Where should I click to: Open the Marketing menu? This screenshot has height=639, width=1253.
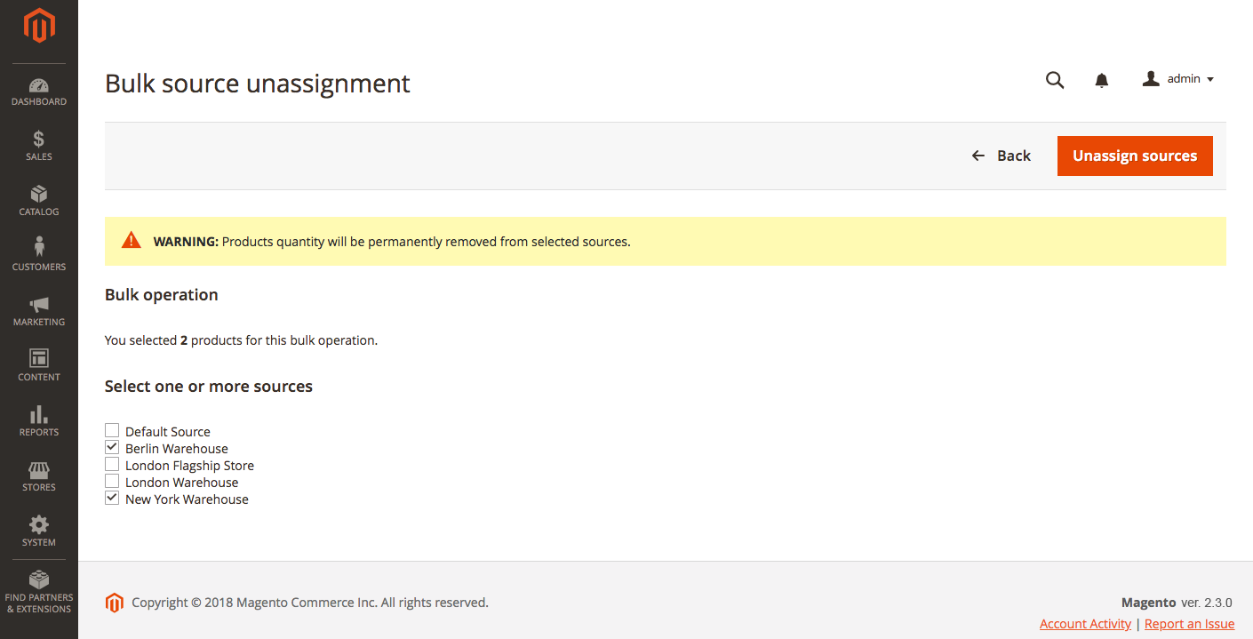(39, 312)
